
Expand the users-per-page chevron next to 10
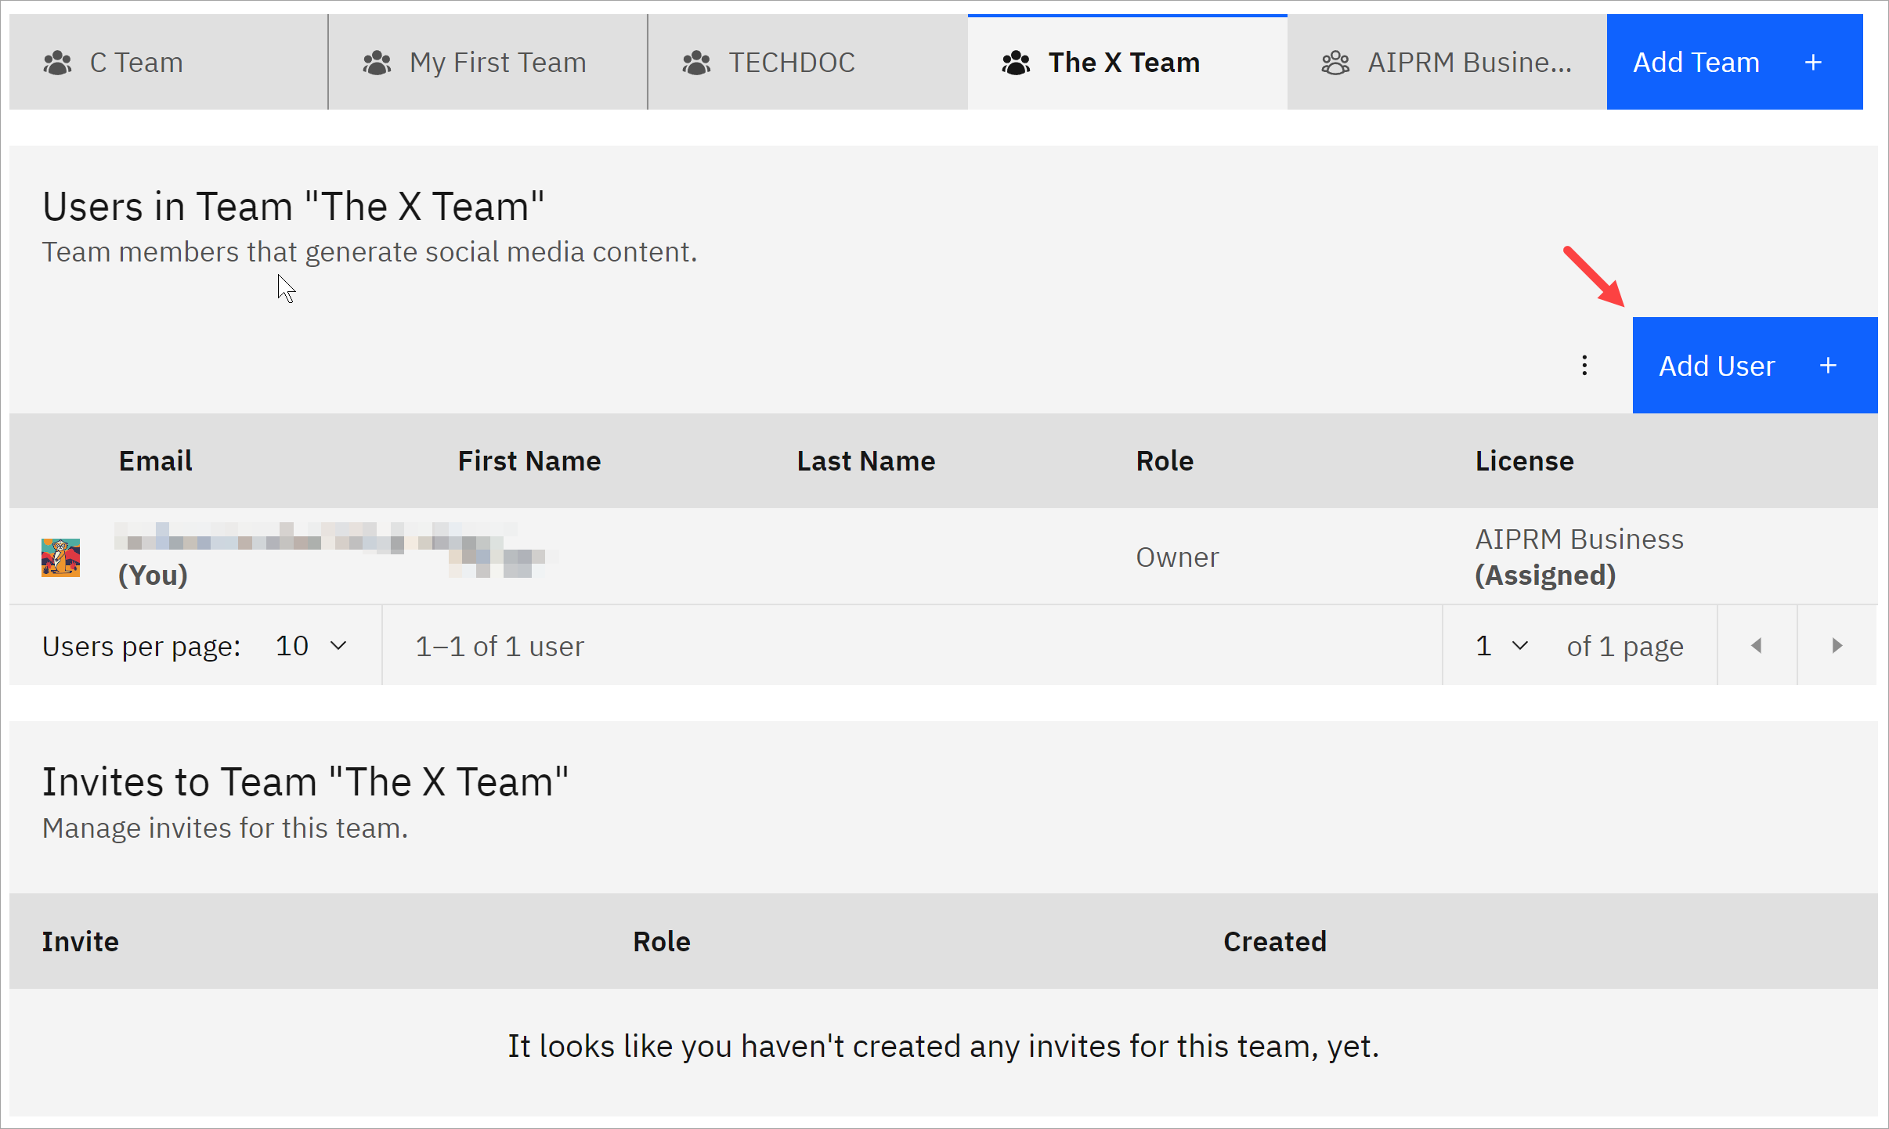tap(338, 645)
